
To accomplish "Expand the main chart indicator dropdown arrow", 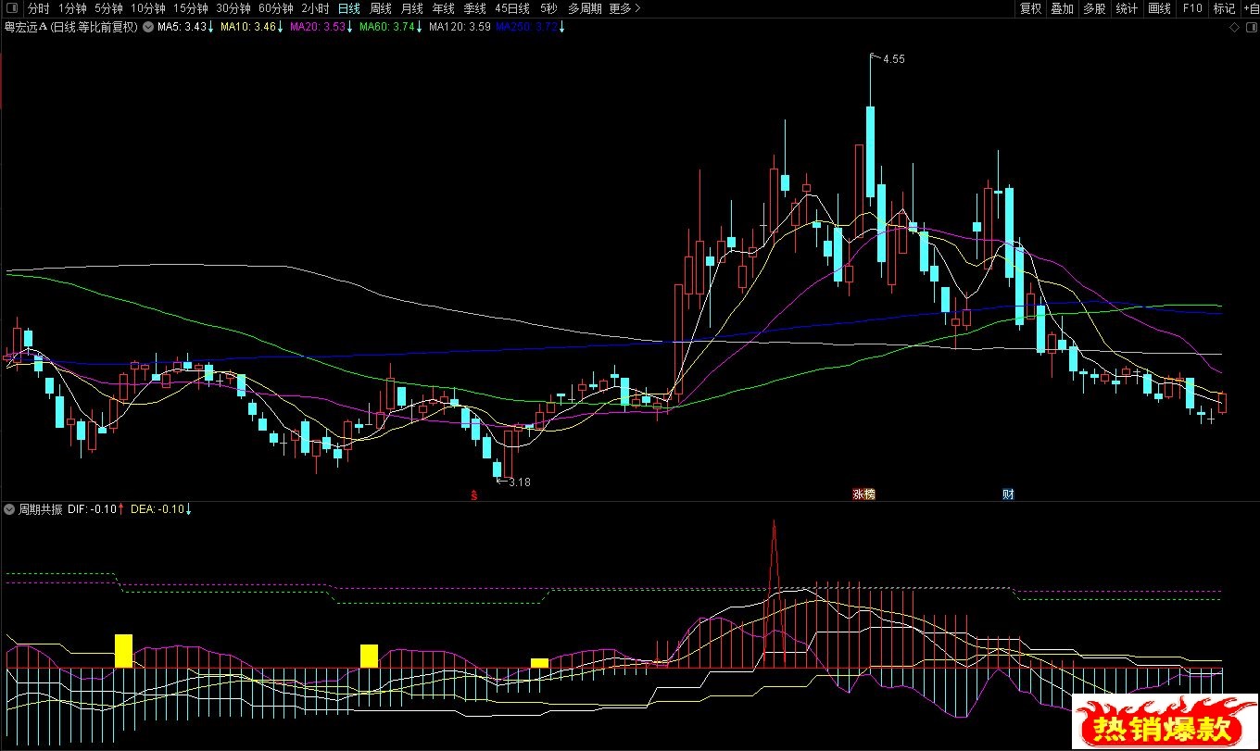I will coord(147,27).
